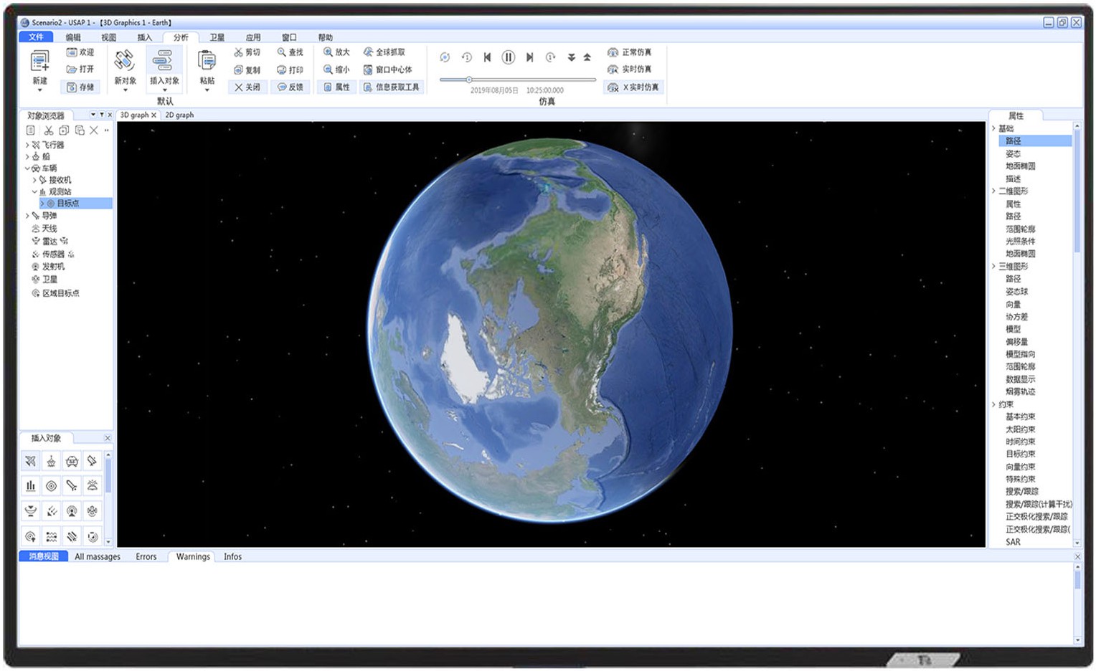Click the aircraft icon in 插入对象 palette
1096x671 pixels.
[30, 461]
